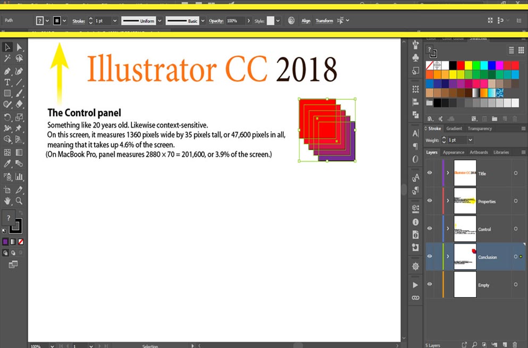Screen dimensions: 528x348
Task: Choose the Lasso tool
Action: click(x=19, y=59)
